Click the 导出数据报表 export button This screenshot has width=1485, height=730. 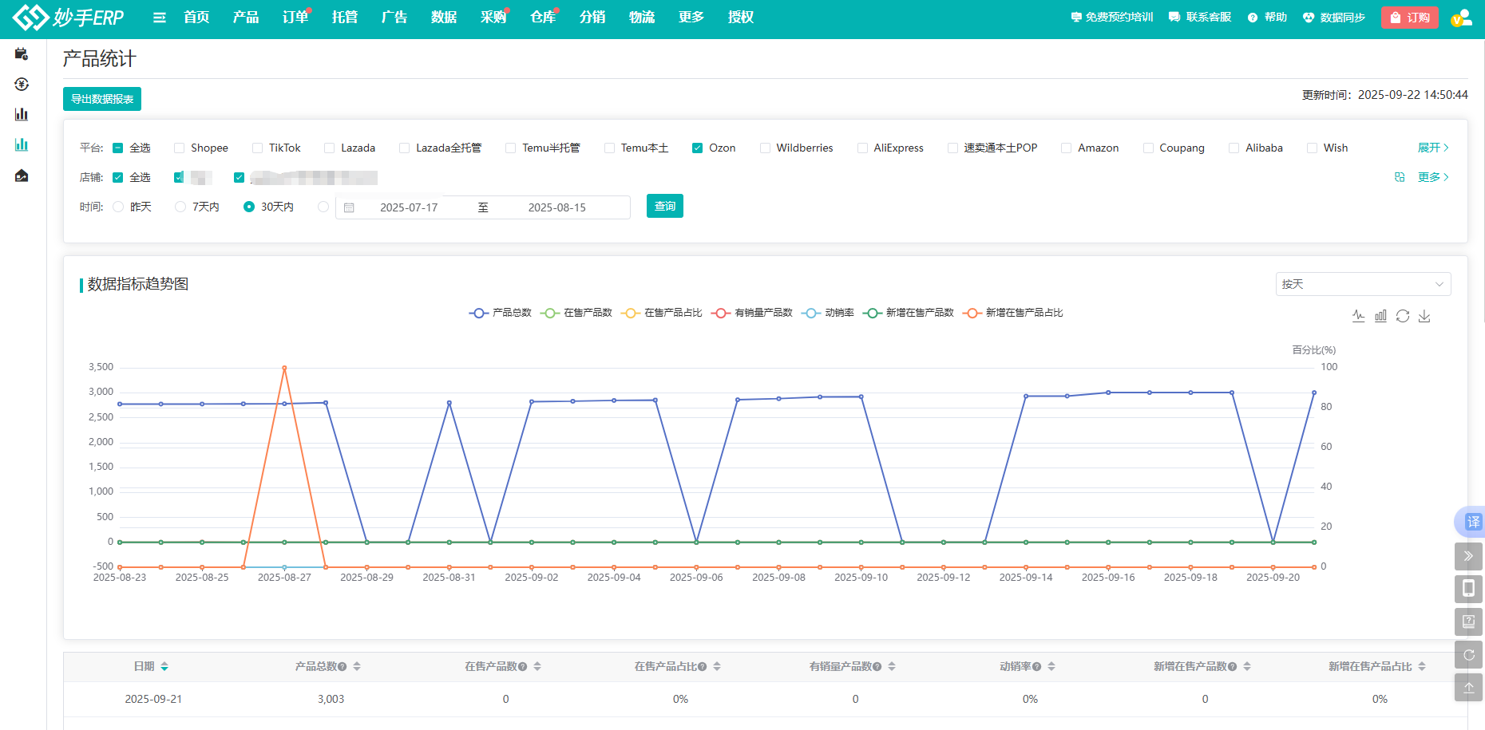(102, 99)
